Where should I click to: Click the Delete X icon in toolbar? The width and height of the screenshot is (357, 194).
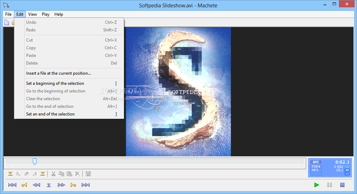coord(77,174)
